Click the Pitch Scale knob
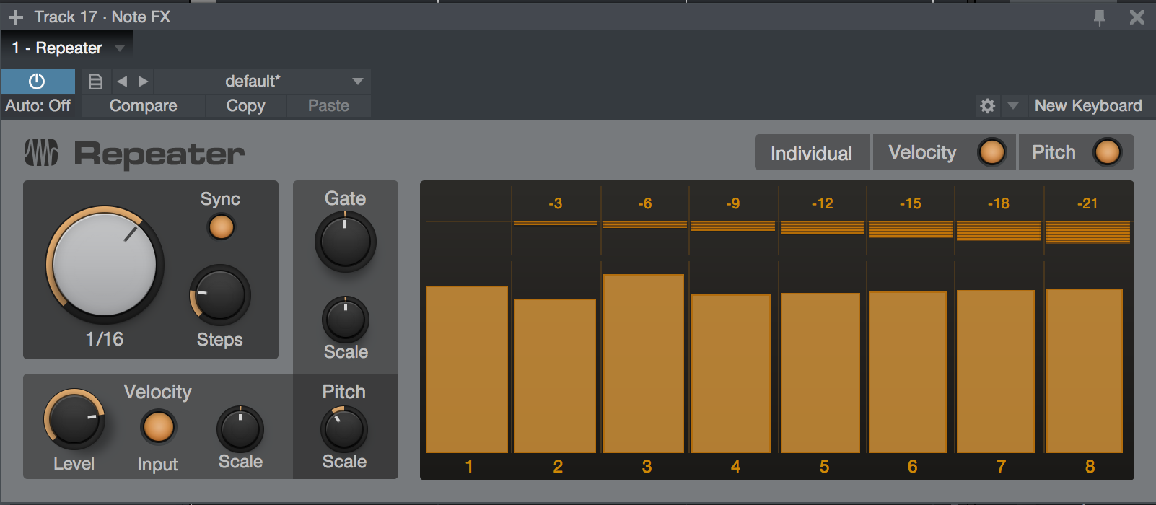 click(344, 429)
